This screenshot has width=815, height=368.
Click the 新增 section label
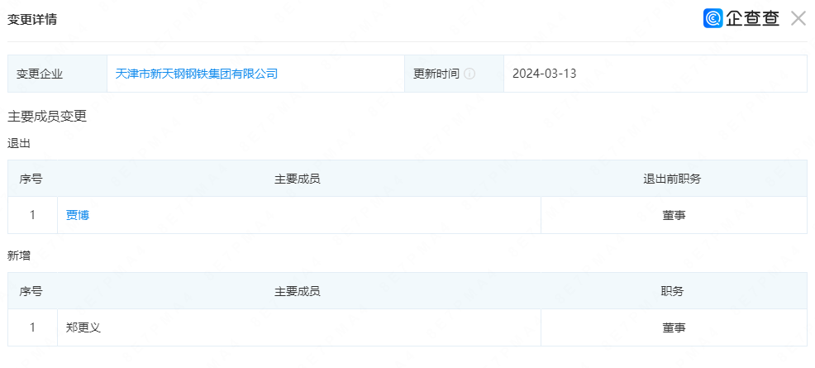[19, 256]
